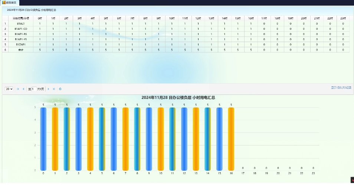The height and width of the screenshot is (186, 354).
Task: Select the B1AP1-YS row name
Action: point(21,39)
